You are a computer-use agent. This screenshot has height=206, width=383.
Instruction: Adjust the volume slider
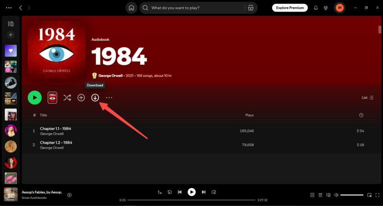[x=352, y=195]
